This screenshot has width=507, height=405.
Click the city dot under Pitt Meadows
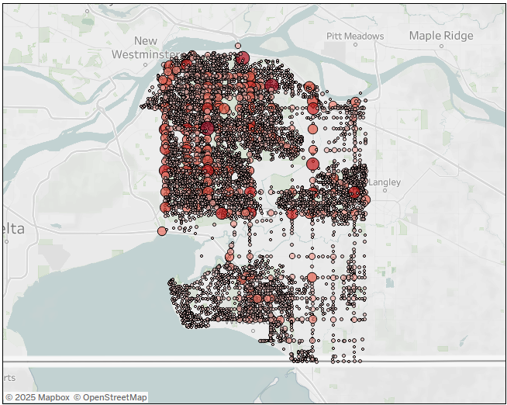(x=356, y=47)
